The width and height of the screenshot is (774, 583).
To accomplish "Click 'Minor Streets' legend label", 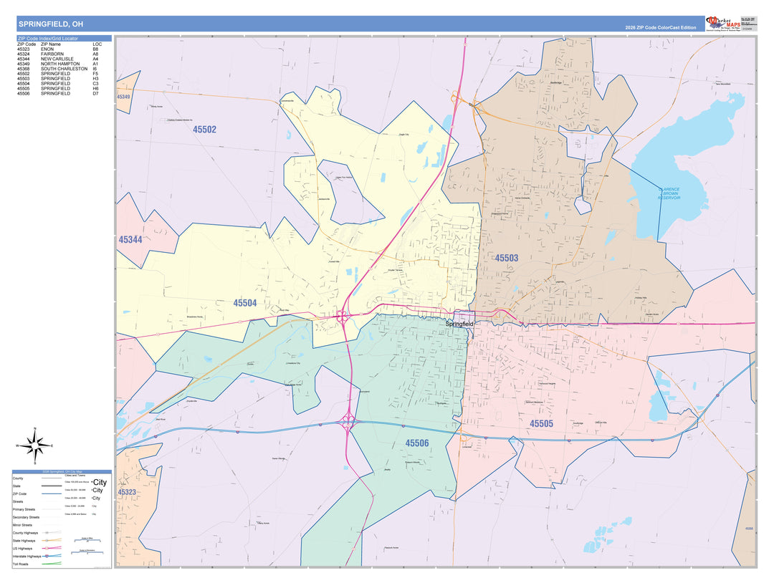I will [x=22, y=525].
